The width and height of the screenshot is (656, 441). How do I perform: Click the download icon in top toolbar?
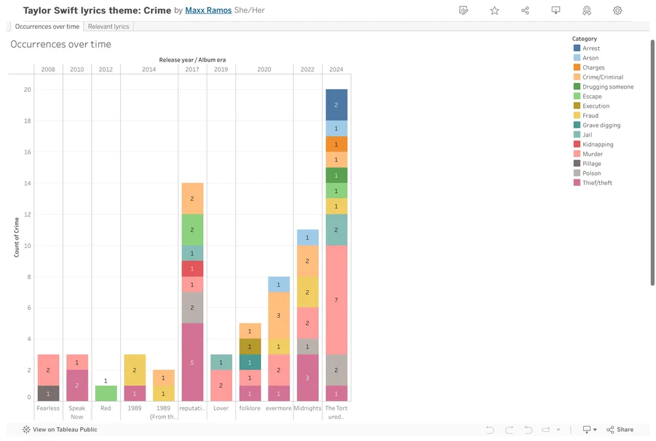556,10
